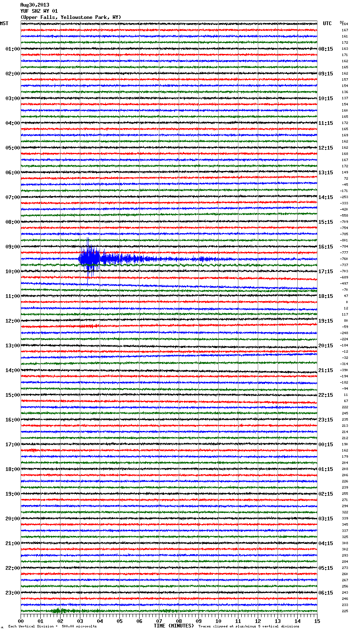This screenshot has height=632, width=350.
Task: Select the 20:00 MST row label
Action: point(13,519)
